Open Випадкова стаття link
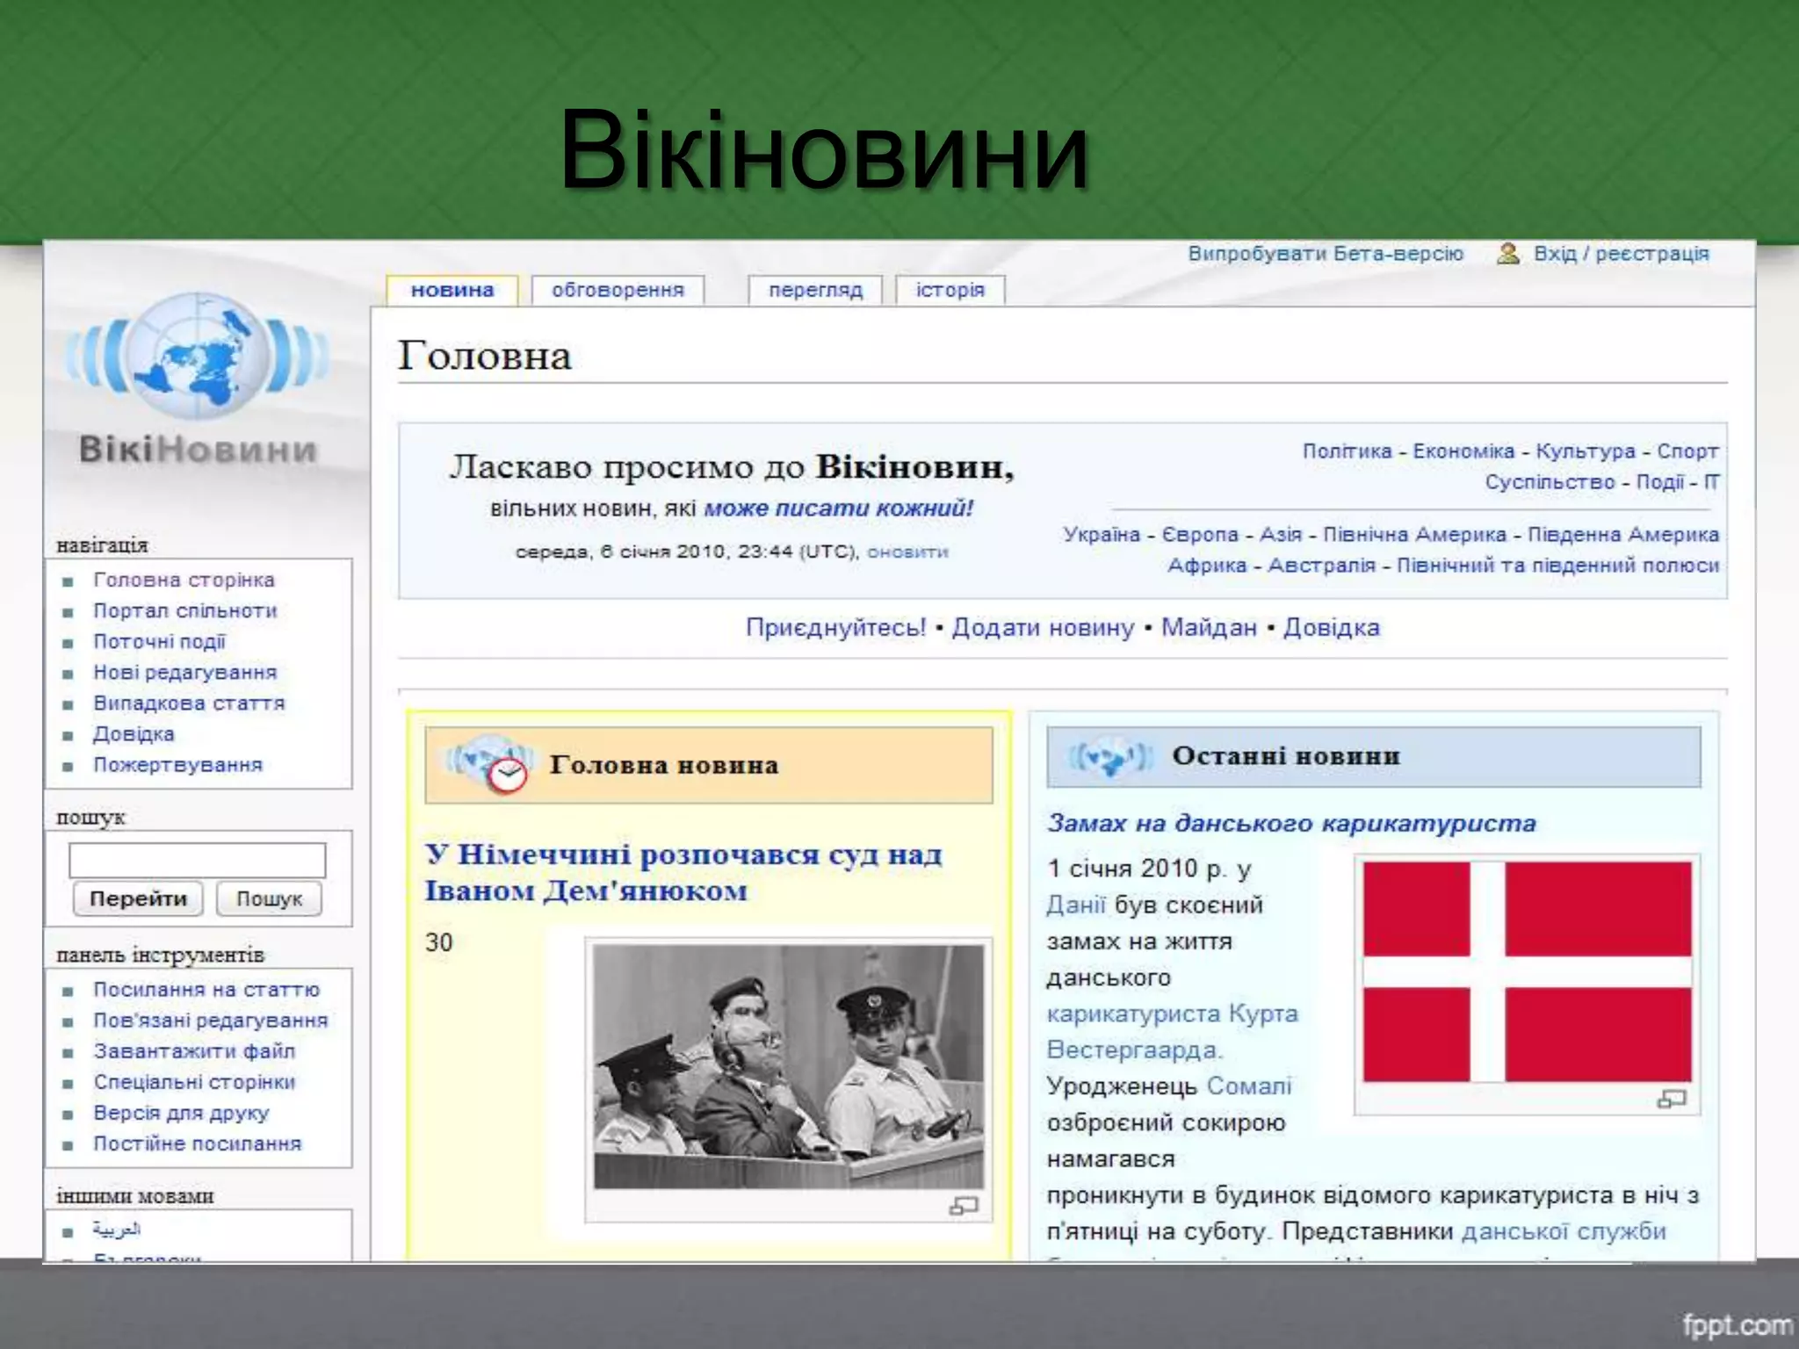The image size is (1799, 1349). (x=189, y=703)
